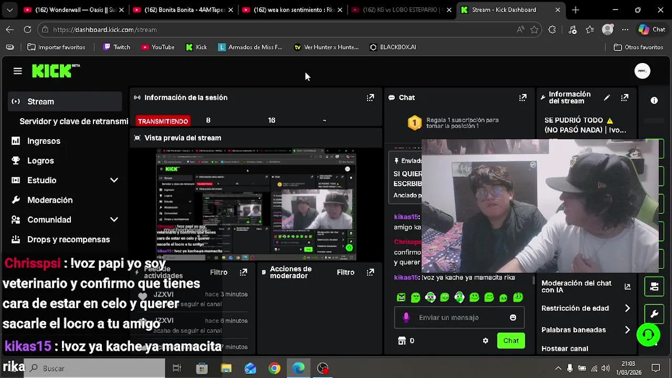This screenshot has height=378, width=672.
Task: Open the profile avatar menu
Action: pyautogui.click(x=642, y=71)
